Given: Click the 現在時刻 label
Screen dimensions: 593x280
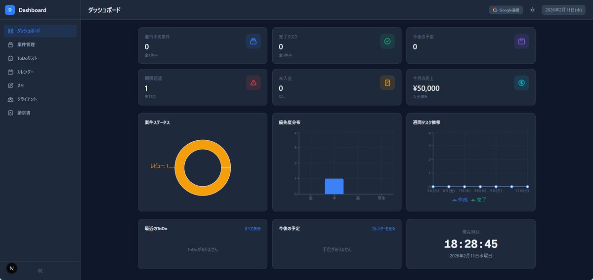Looking at the screenshot, I should pos(471,232).
